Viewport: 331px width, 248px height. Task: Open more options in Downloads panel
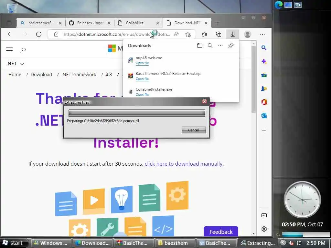pyautogui.click(x=220, y=45)
